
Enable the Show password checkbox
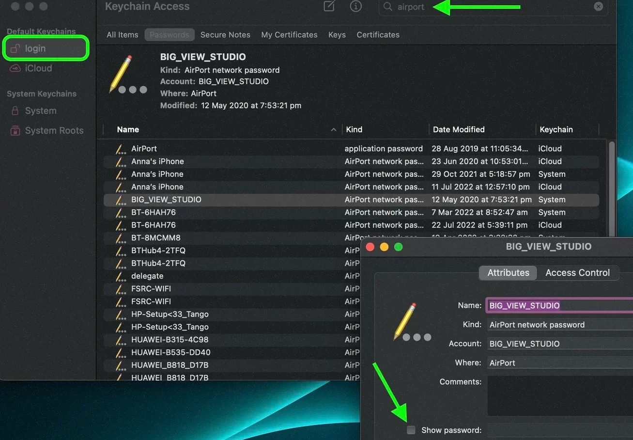click(411, 430)
